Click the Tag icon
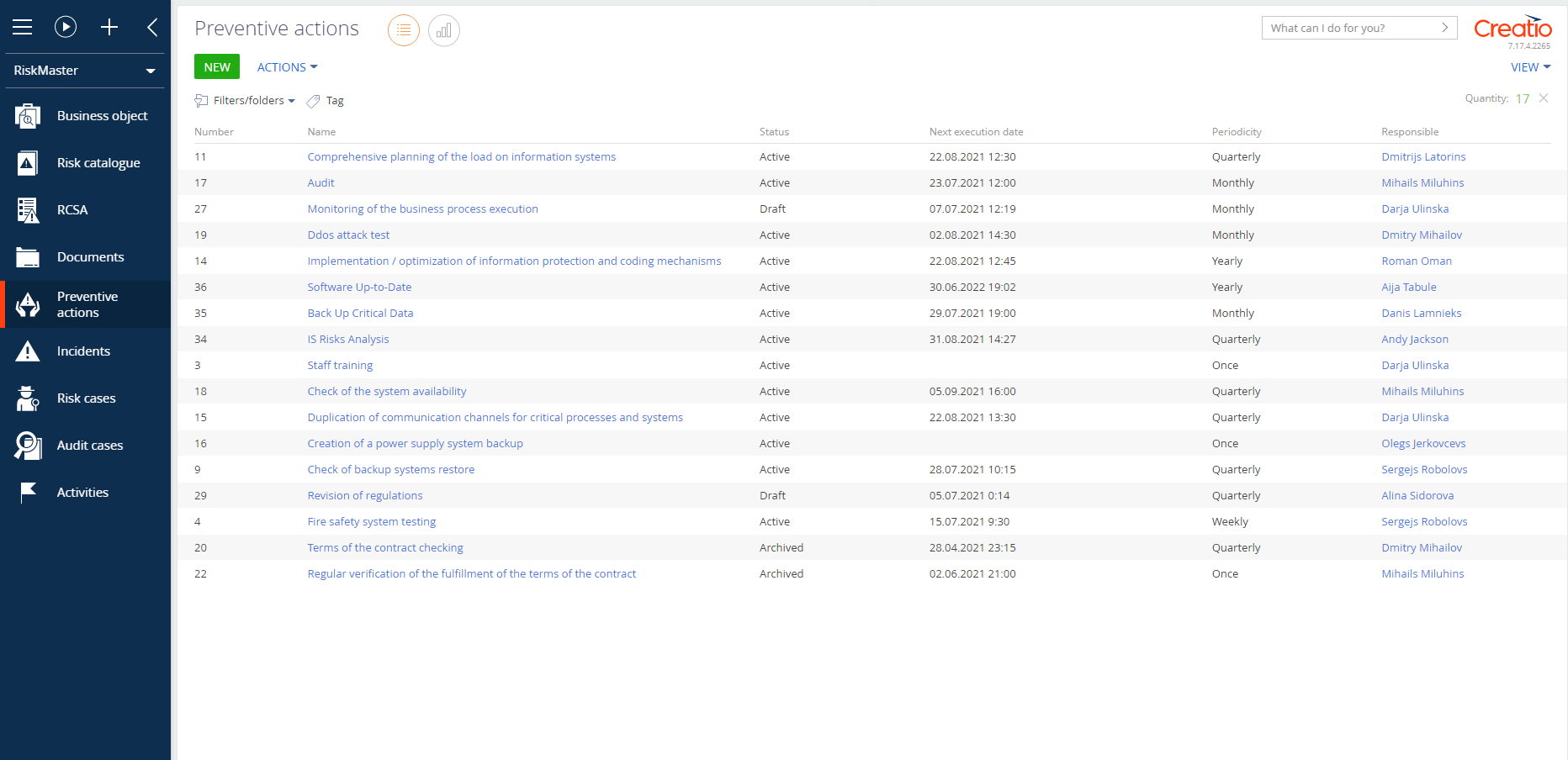 pyautogui.click(x=314, y=101)
